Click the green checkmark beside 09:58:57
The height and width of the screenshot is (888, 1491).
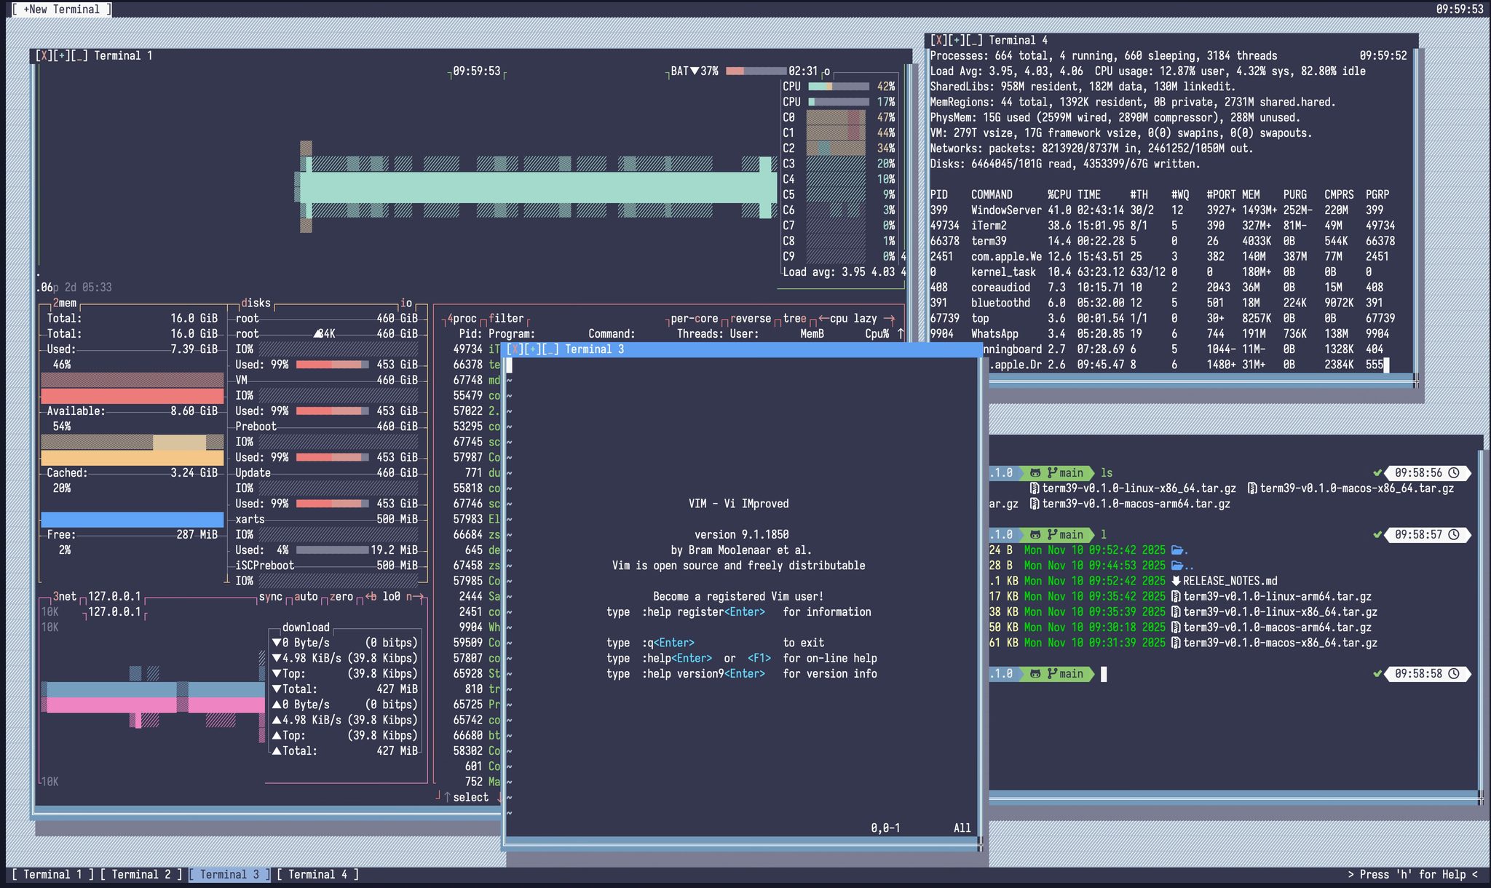[x=1377, y=535]
